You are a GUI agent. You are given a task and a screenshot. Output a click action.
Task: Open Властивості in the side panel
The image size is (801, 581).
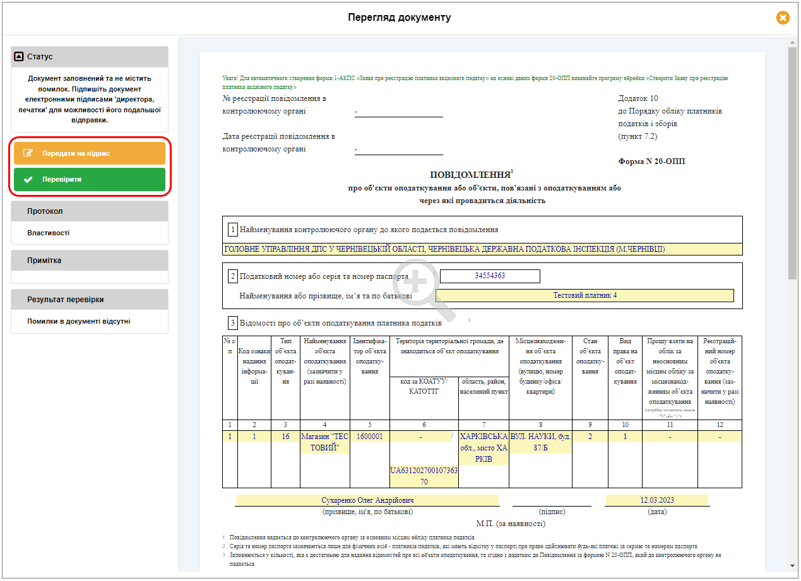48,233
